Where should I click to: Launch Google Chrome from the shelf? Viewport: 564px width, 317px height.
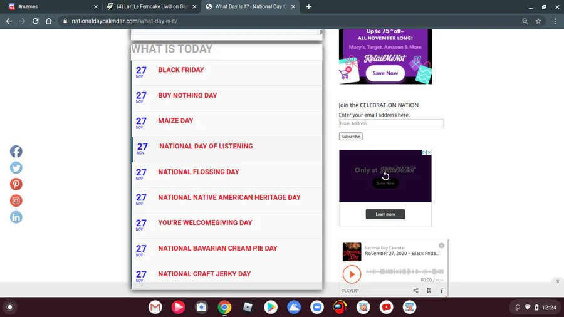[224, 308]
